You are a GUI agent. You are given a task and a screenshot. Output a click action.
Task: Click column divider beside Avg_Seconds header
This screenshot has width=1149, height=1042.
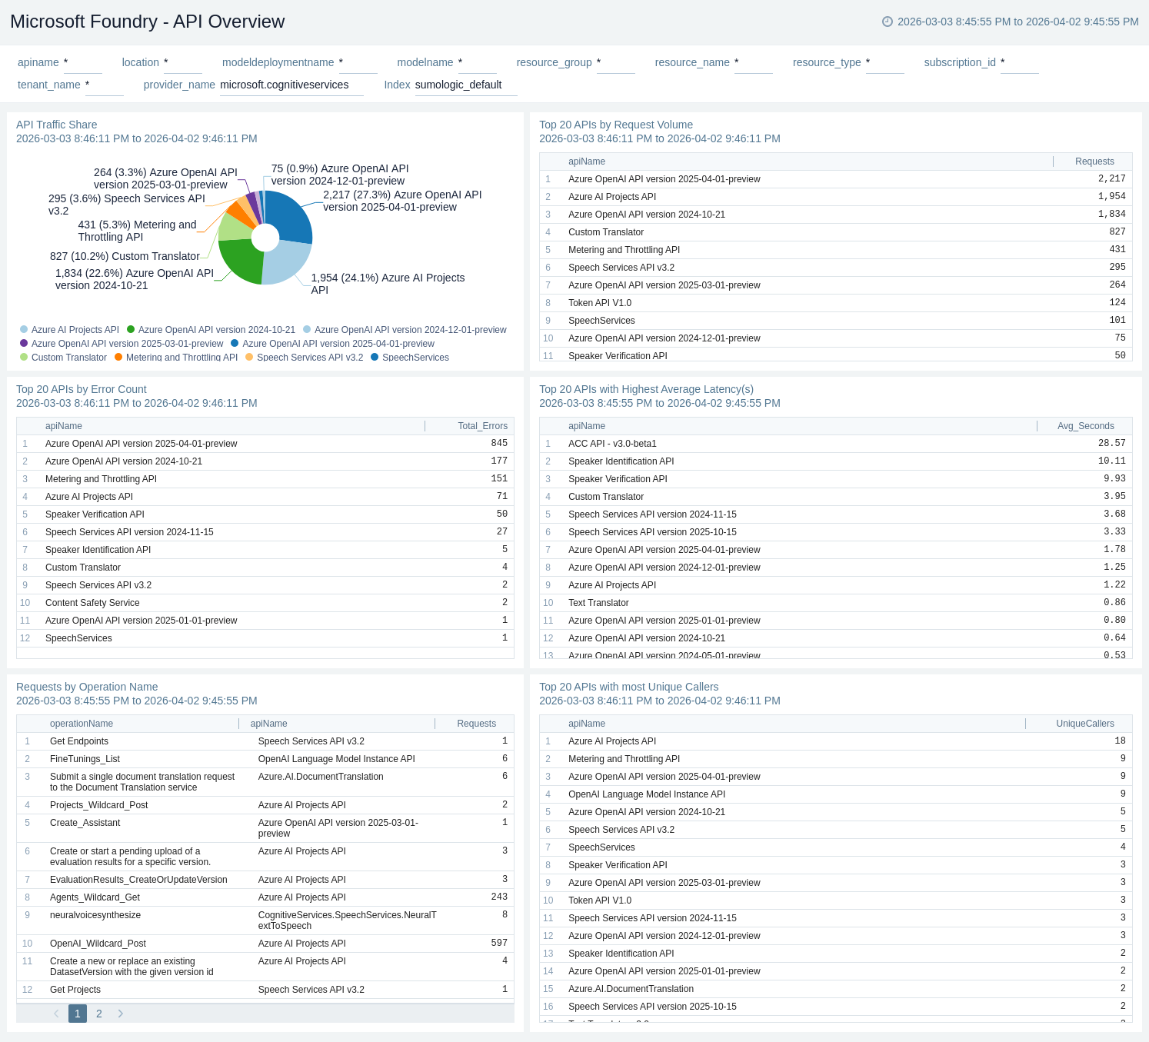1037,426
